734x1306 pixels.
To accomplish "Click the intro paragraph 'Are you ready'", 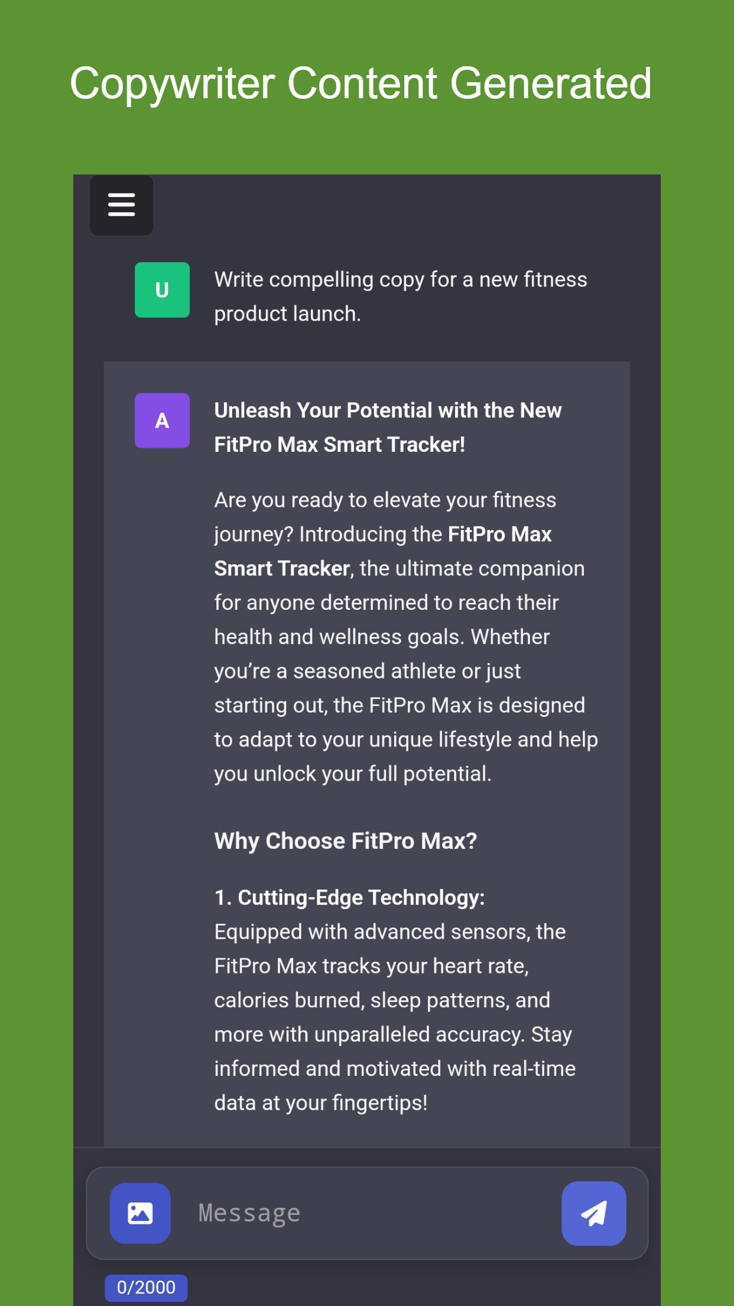I will pyautogui.click(x=385, y=500).
